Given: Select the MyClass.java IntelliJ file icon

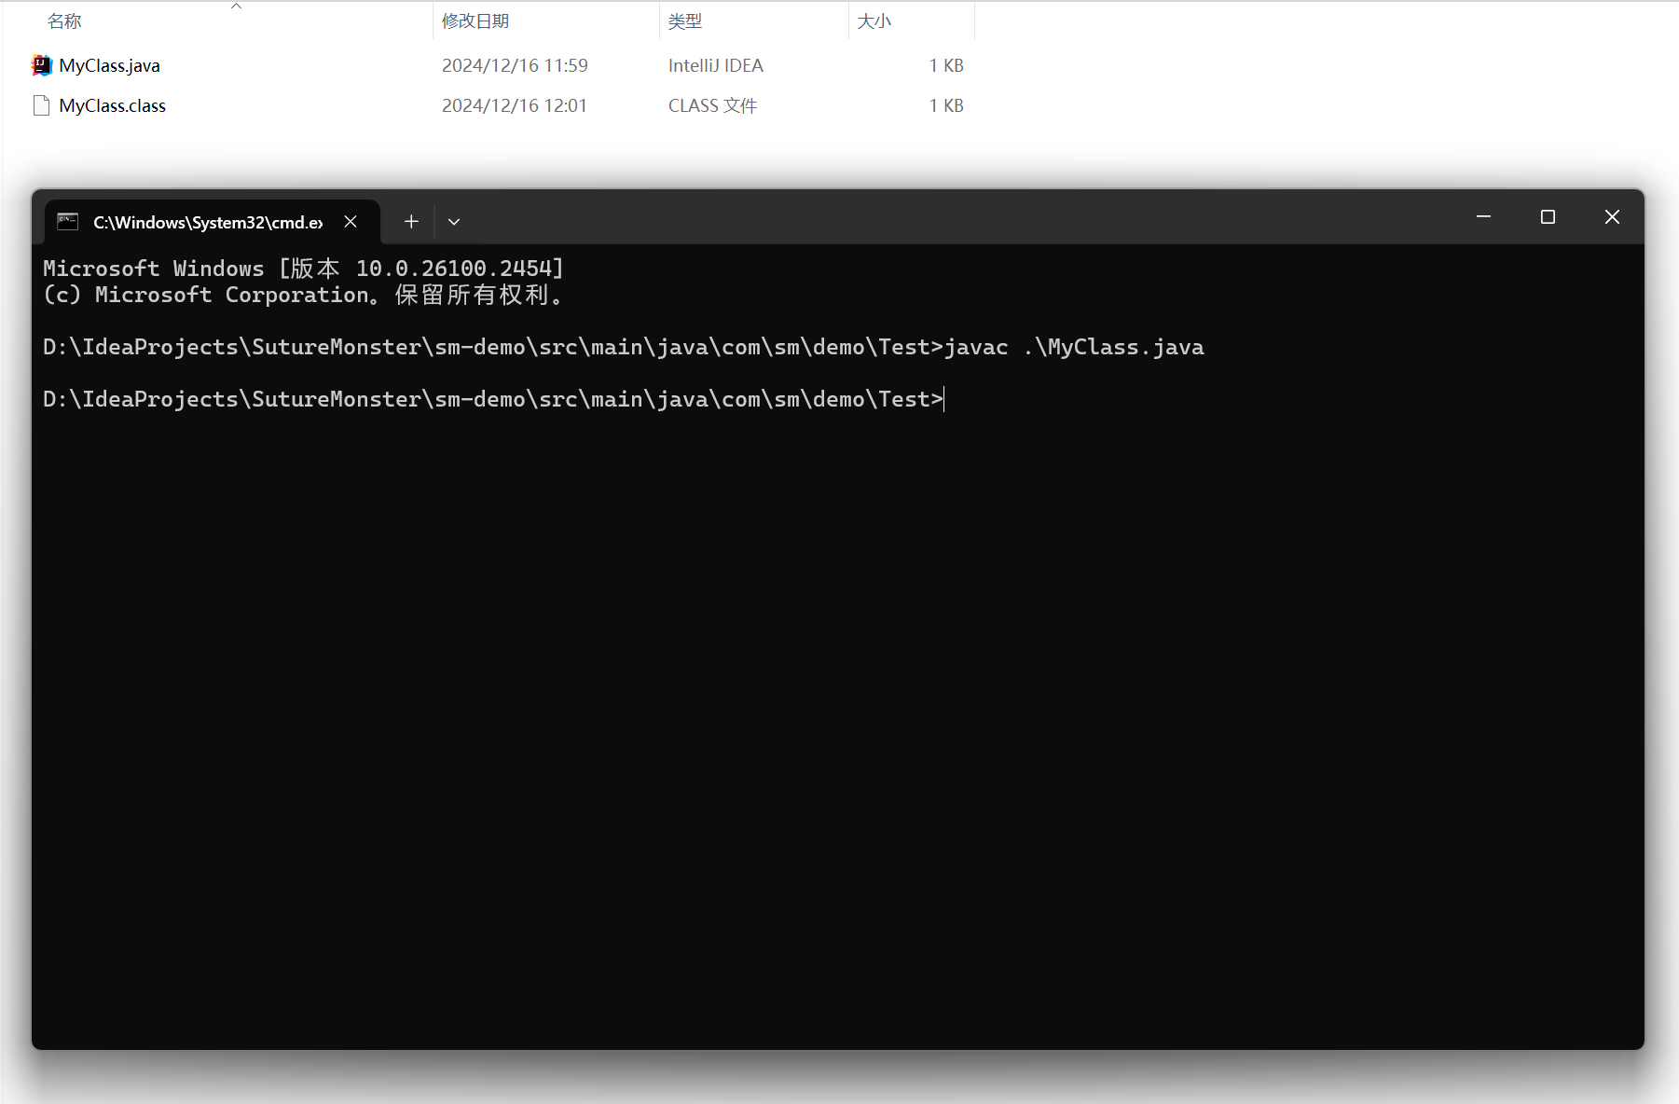Looking at the screenshot, I should [41, 65].
